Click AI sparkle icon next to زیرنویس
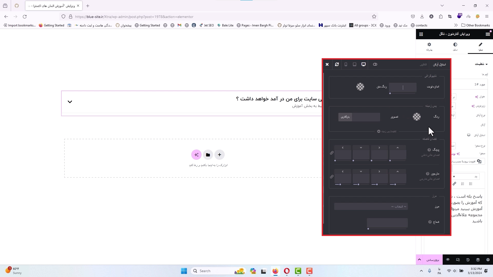 473,106
